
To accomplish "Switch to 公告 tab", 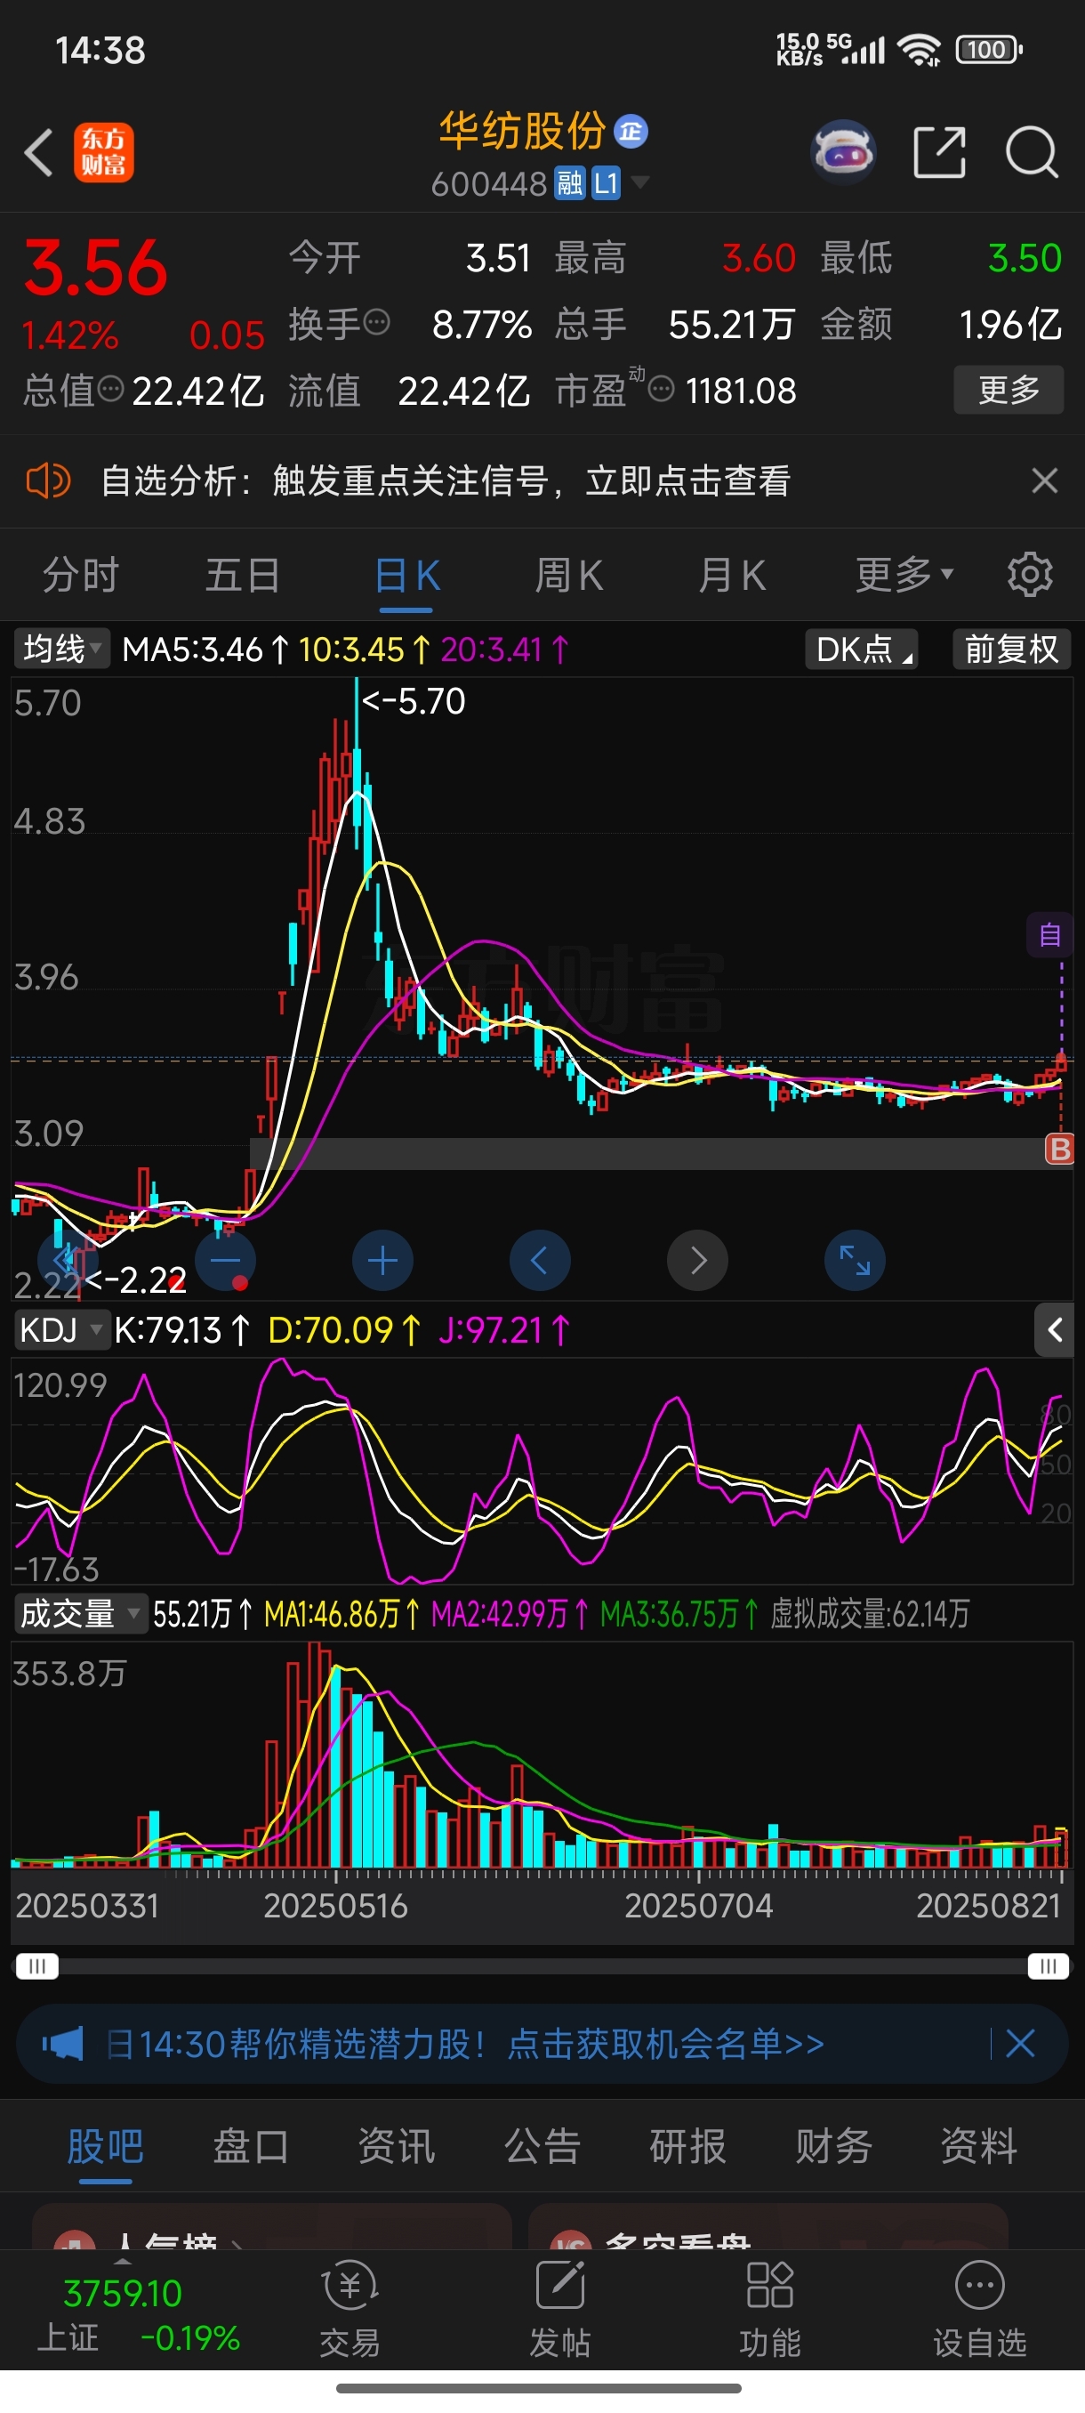I will pyautogui.click(x=542, y=2145).
